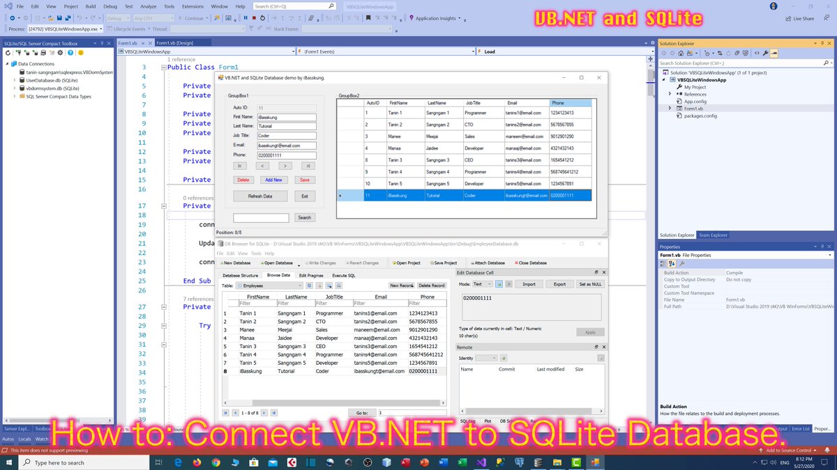Click the blue help icon in SQLite Toolbox

(71, 52)
